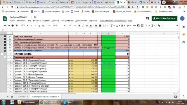Open the Arial font dropdown
This screenshot has width=187, height=105.
59,26
